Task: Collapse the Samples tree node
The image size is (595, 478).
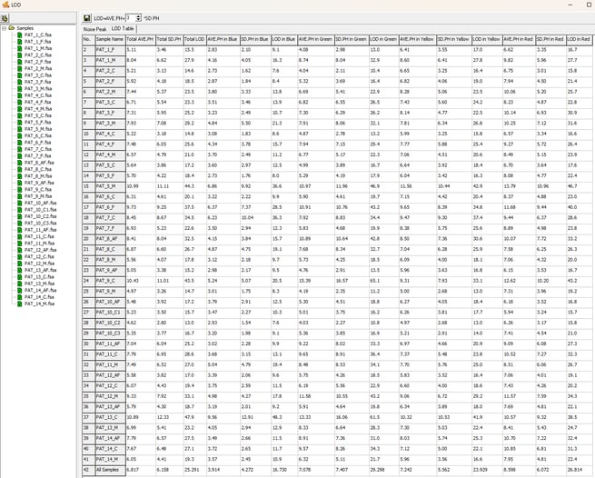Action: (4, 28)
